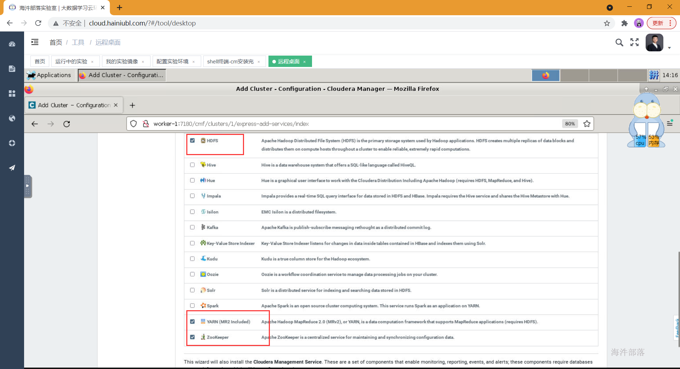Click the Oozie service icon
680x369 pixels.
point(203,274)
